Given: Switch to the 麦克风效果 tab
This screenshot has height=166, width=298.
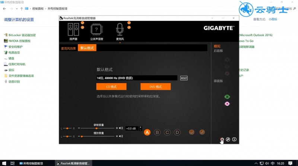Looking at the screenshot, I should [69, 48].
